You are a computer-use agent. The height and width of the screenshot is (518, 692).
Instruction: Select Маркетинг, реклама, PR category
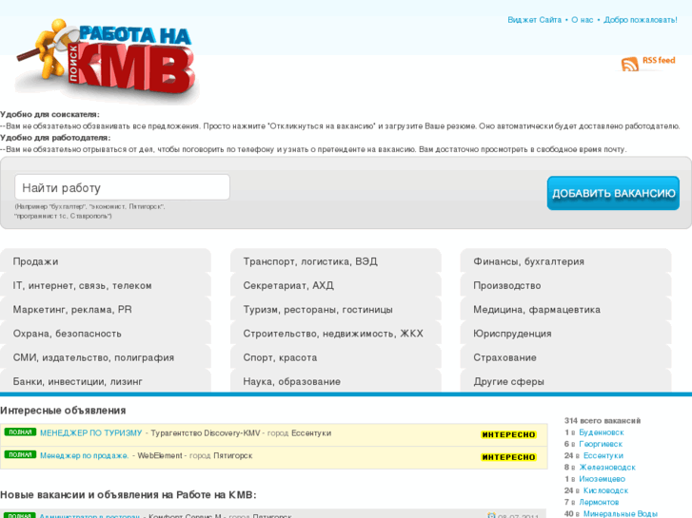pyautogui.click(x=106, y=310)
